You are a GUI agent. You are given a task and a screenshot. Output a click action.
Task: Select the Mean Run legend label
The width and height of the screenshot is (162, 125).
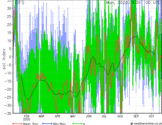click(x=30, y=124)
